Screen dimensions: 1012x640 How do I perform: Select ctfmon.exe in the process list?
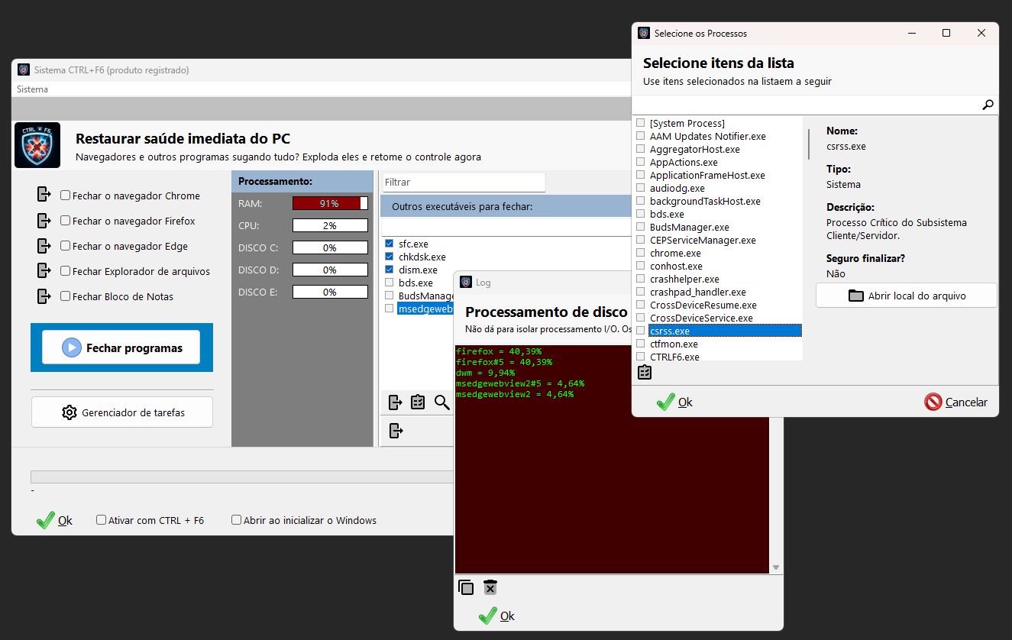(x=674, y=344)
